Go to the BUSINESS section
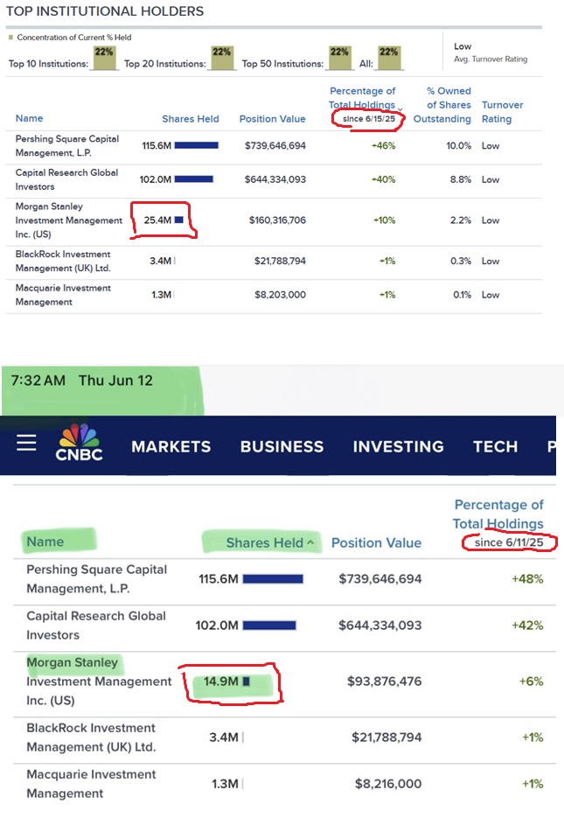The width and height of the screenshot is (564, 832). [x=282, y=446]
